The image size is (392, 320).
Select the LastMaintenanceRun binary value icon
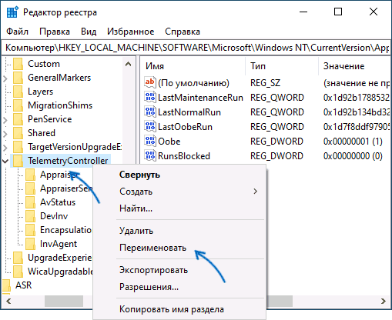coord(150,97)
